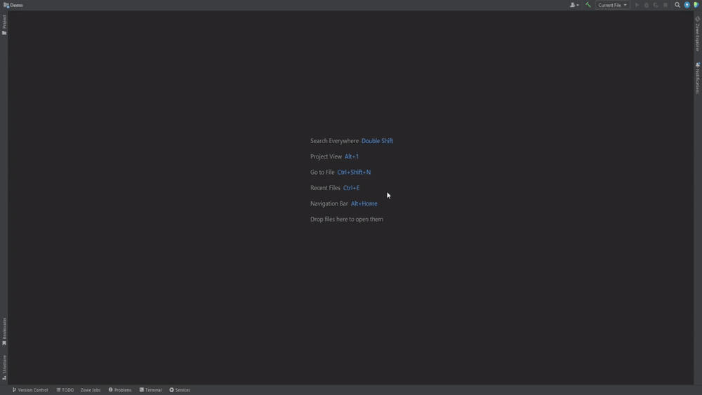Click the Ctrl+E shortcut text
Image resolution: width=702 pixels, height=395 pixels.
tap(352, 188)
